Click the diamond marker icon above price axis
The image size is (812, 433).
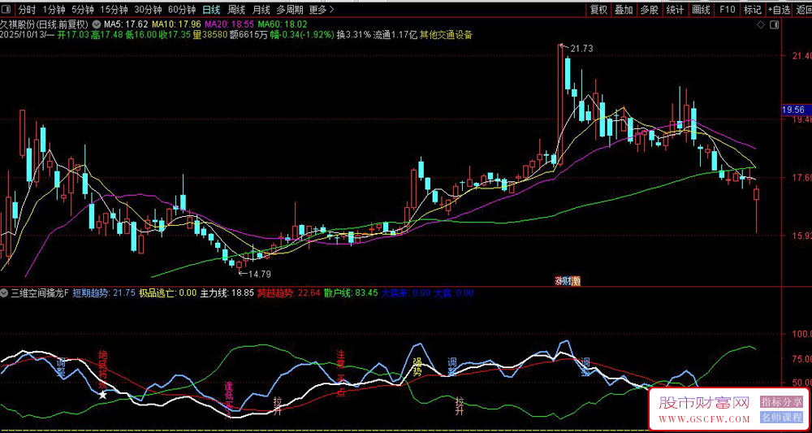[761, 24]
